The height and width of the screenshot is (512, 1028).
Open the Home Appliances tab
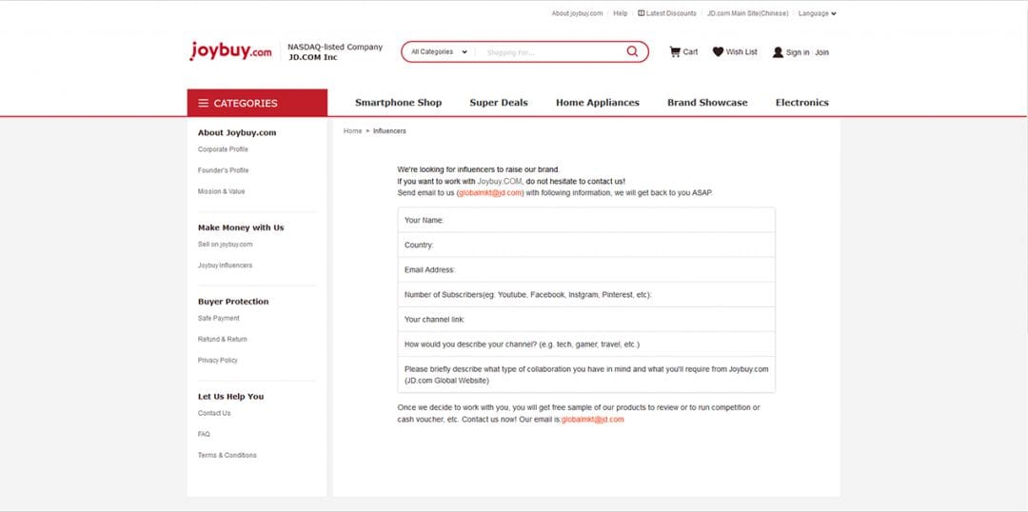tap(597, 102)
